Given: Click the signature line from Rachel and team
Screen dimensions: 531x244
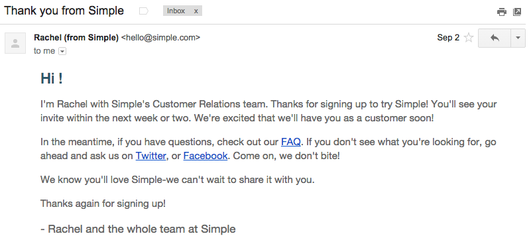Looking at the screenshot, I should click(138, 229).
